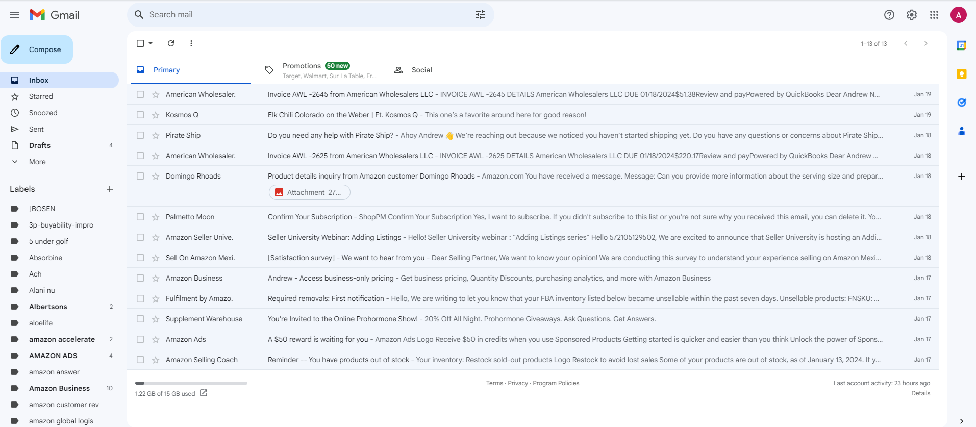View account activity Details link
Image resolution: width=976 pixels, height=427 pixels.
920,393
